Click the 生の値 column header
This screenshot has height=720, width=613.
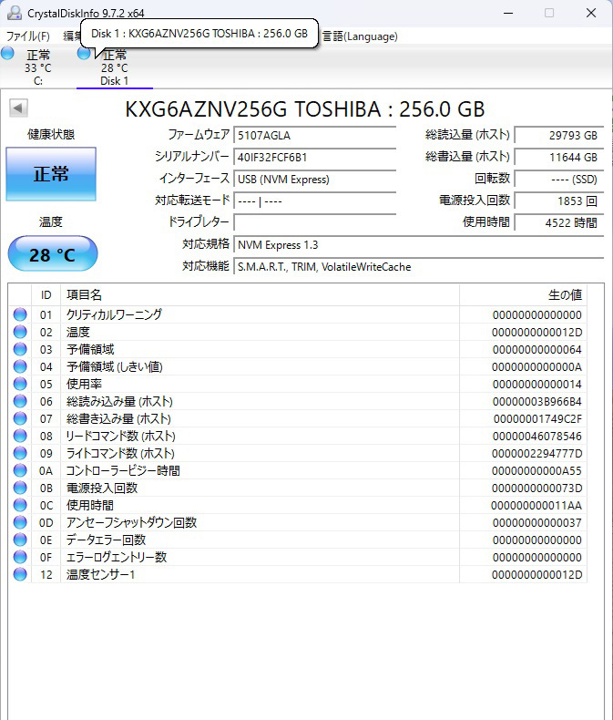[x=564, y=294]
